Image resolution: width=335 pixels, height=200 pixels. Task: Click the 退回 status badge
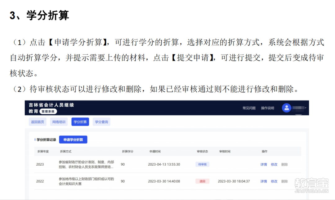[x=202, y=181]
